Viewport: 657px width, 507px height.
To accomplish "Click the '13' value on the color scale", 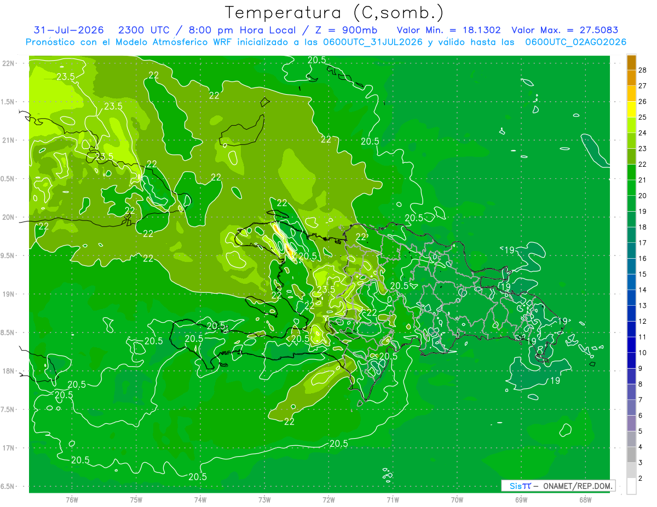I will pyautogui.click(x=643, y=306).
